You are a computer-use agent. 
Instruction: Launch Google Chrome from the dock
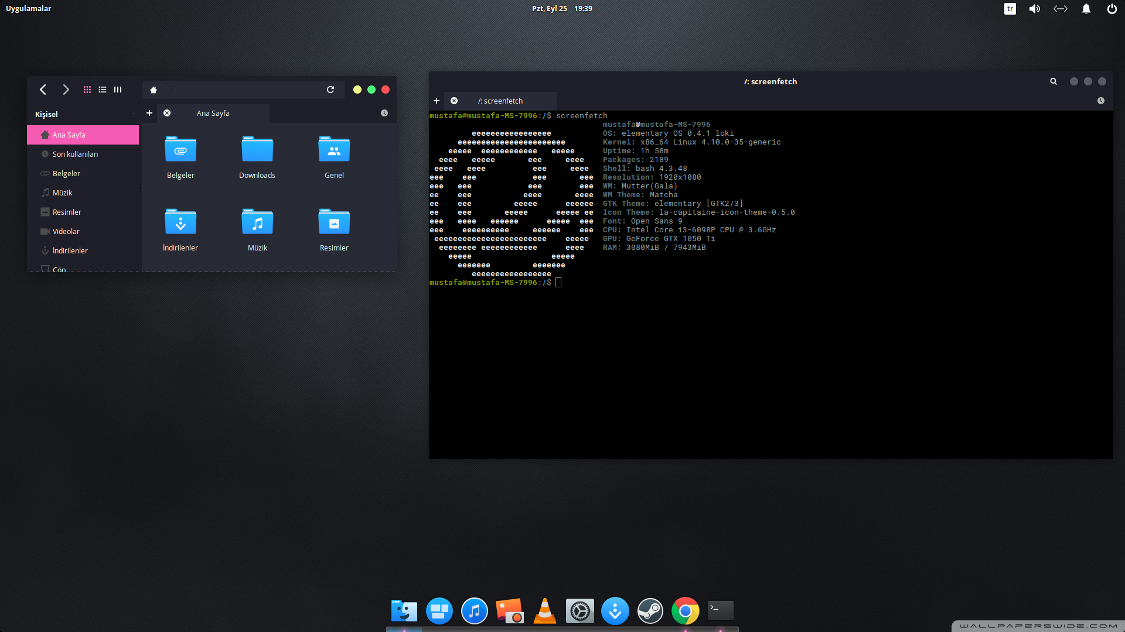click(686, 611)
